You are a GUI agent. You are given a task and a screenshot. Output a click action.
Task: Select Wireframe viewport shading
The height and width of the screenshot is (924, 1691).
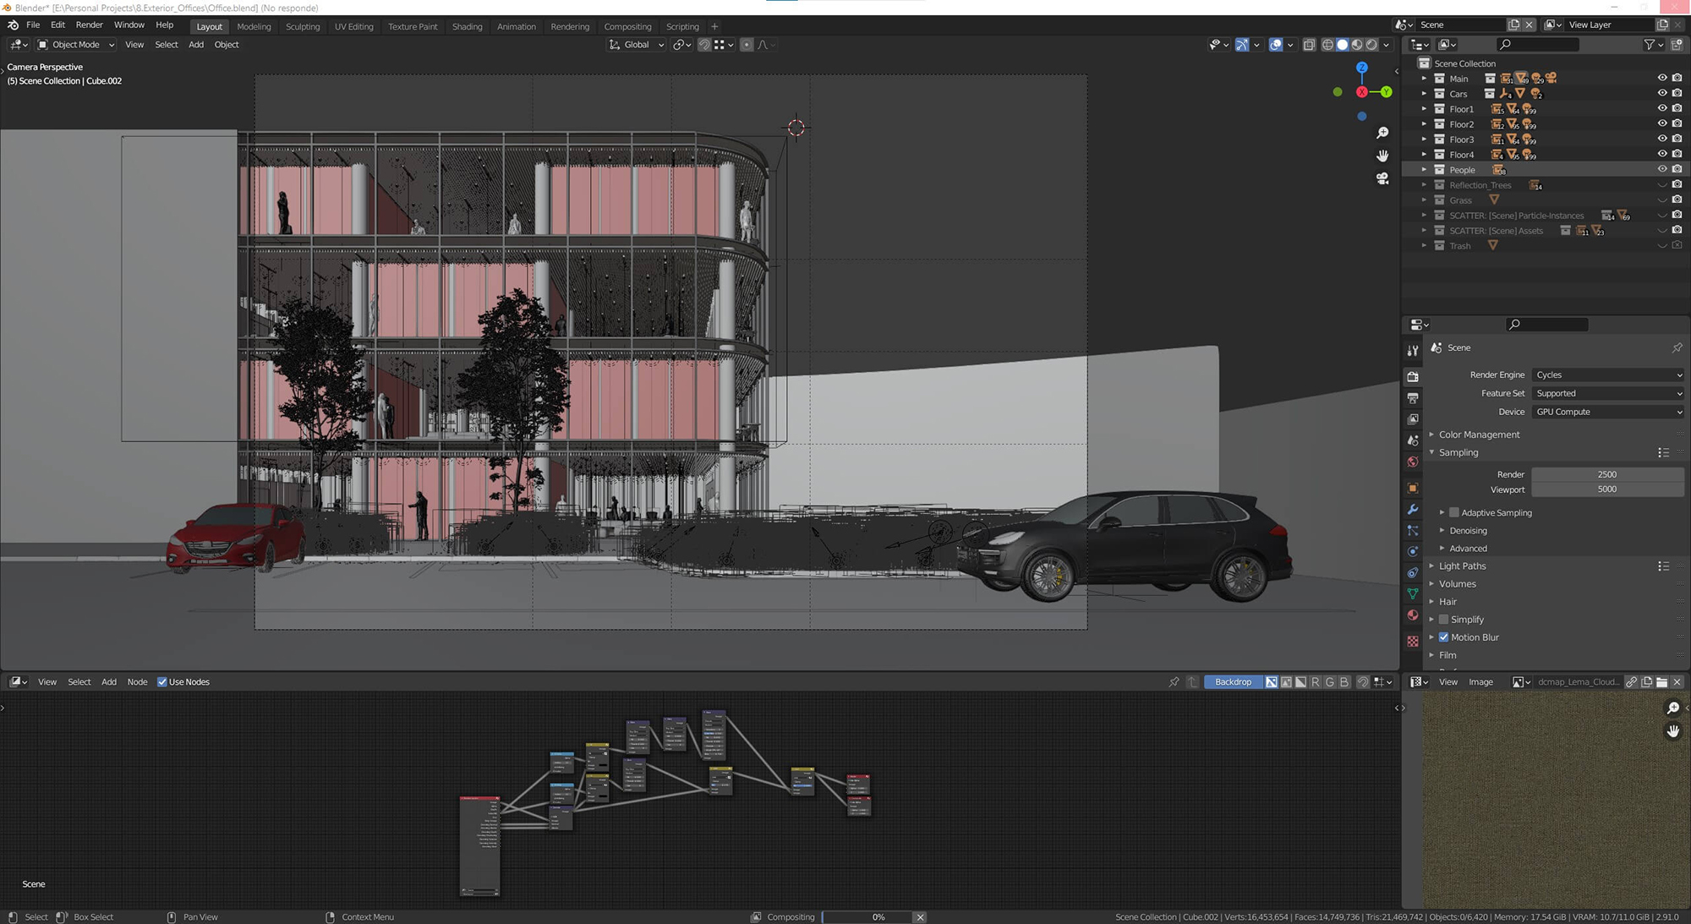pyautogui.click(x=1328, y=45)
